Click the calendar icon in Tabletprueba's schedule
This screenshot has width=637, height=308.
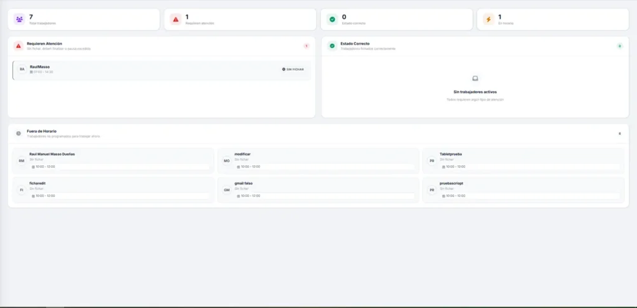pos(444,167)
